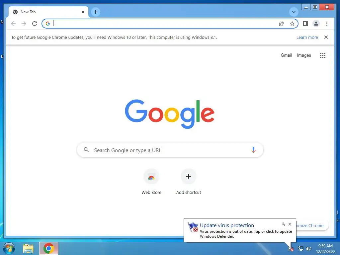Click the Chrome taskbar icon
340x255 pixels.
click(49, 248)
